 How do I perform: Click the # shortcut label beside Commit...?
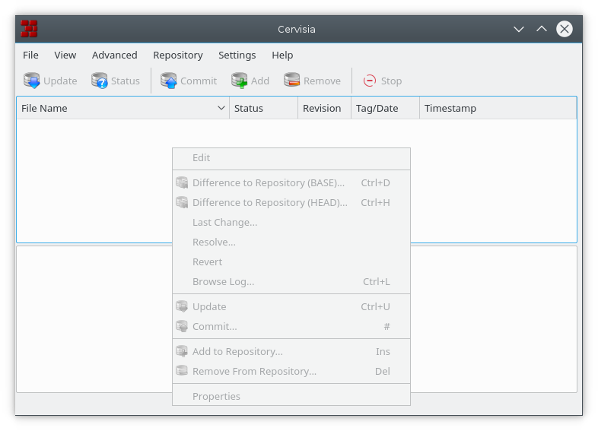point(386,327)
